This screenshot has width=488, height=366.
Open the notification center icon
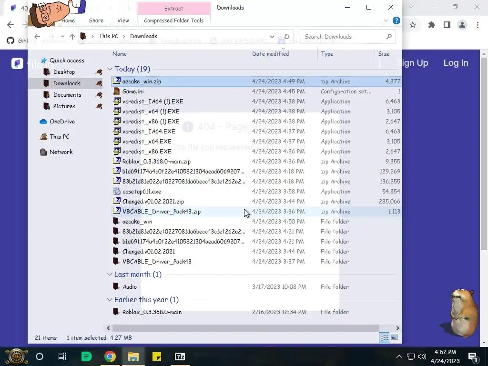pos(473,356)
